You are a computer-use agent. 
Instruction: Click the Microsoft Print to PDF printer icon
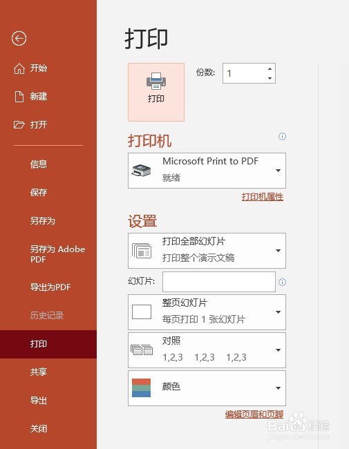pyautogui.click(x=141, y=171)
